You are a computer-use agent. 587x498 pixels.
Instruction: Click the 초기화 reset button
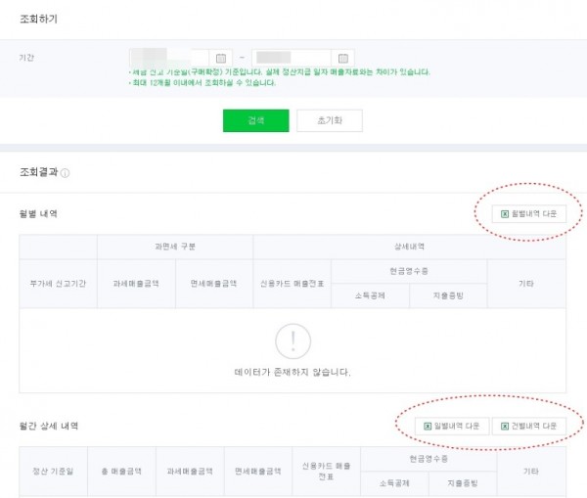[x=330, y=120]
